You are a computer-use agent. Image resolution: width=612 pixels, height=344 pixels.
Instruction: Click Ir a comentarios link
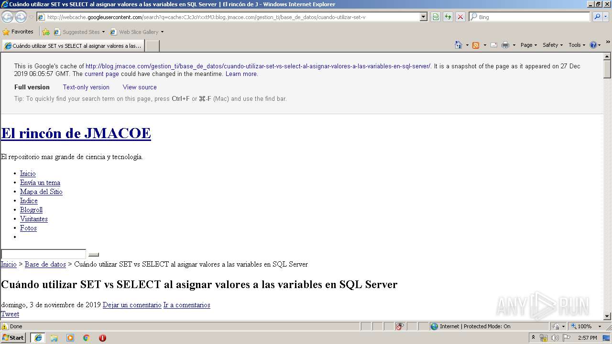187,305
